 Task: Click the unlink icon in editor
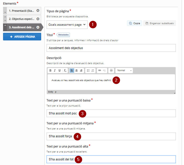tap(104, 70)
